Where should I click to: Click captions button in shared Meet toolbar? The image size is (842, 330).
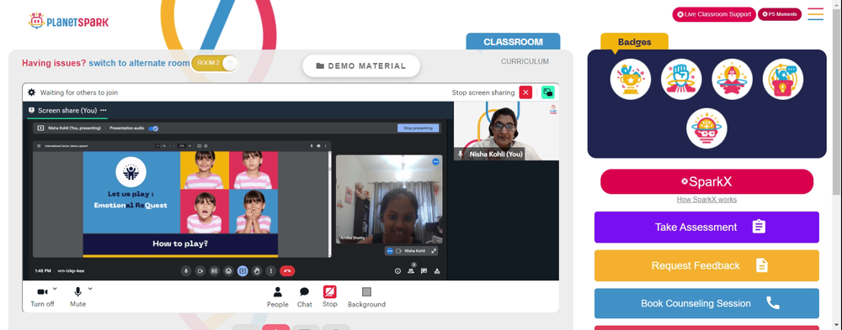click(214, 271)
